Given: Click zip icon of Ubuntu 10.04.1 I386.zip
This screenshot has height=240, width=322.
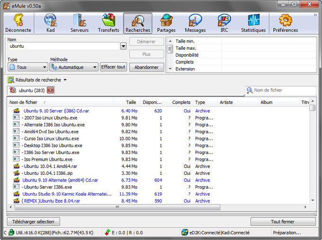Looking at the screenshot, I should [x=17, y=173].
